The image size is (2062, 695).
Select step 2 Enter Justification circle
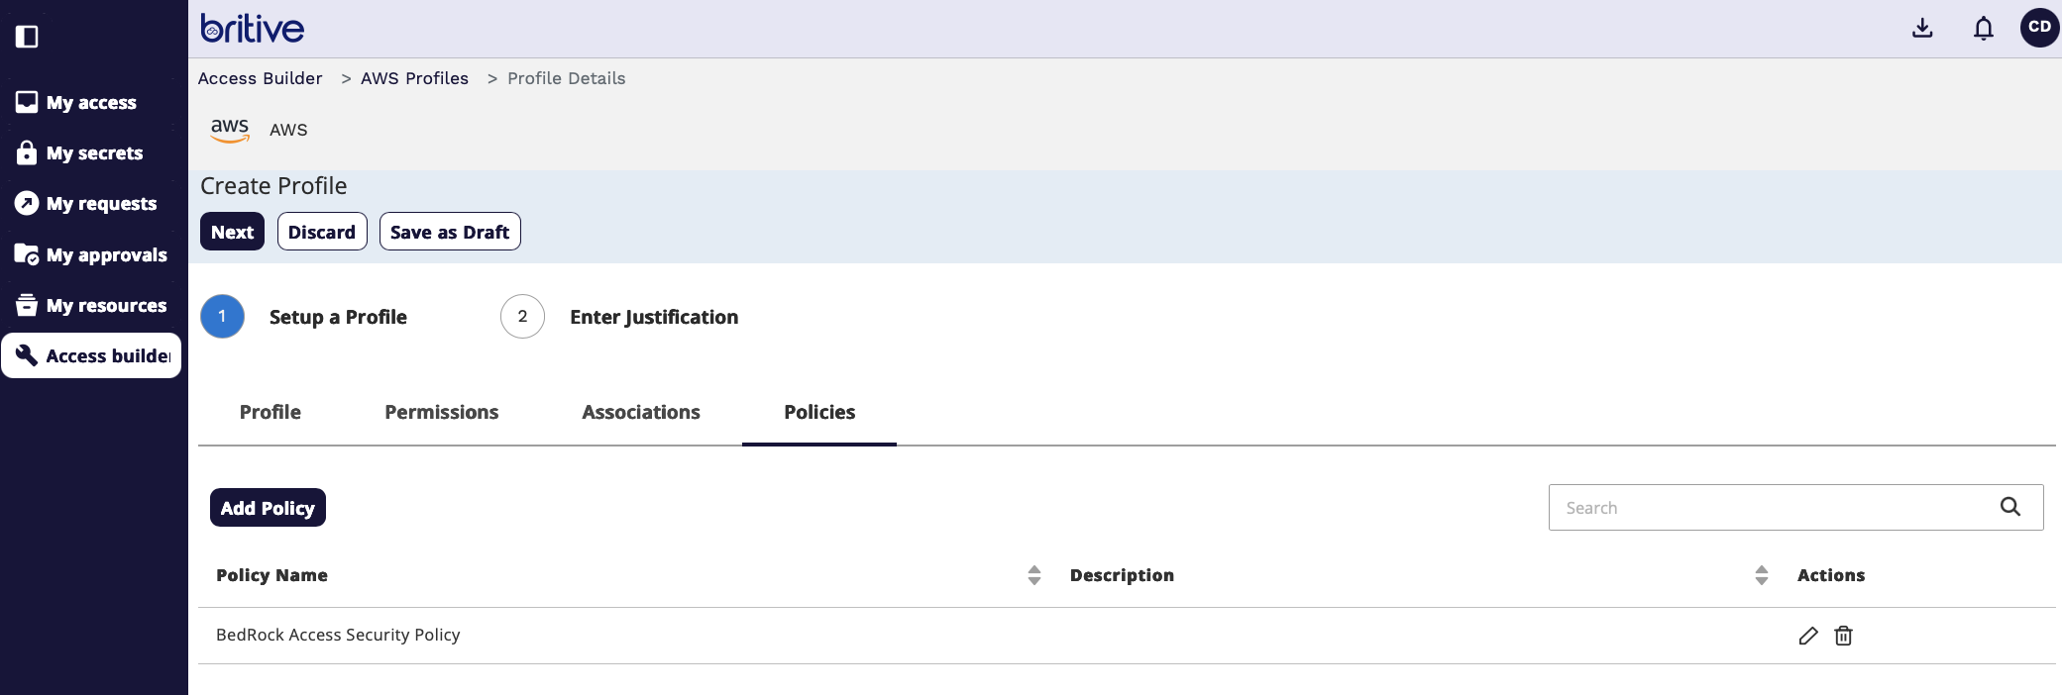click(x=522, y=317)
